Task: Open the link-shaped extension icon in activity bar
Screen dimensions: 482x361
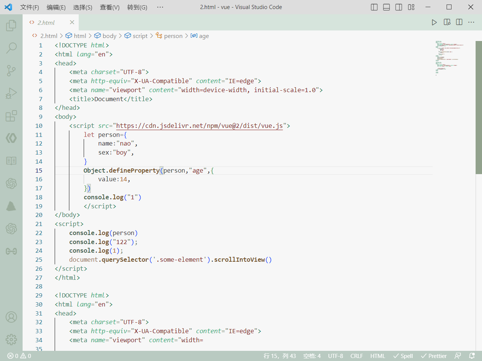Action: point(11,251)
